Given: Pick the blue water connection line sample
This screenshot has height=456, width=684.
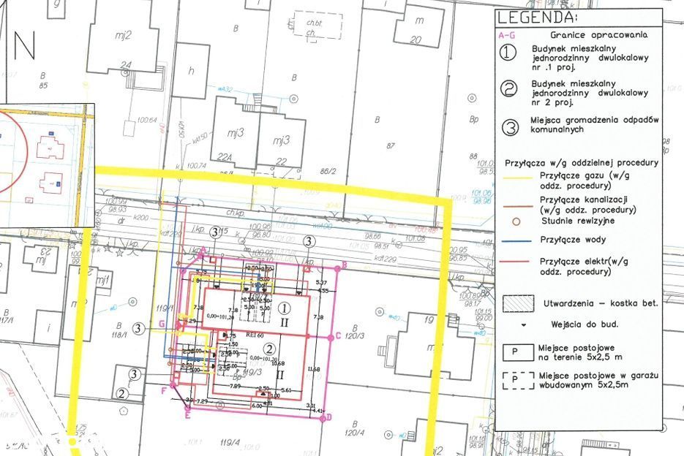Looking at the screenshot, I should point(517,240).
